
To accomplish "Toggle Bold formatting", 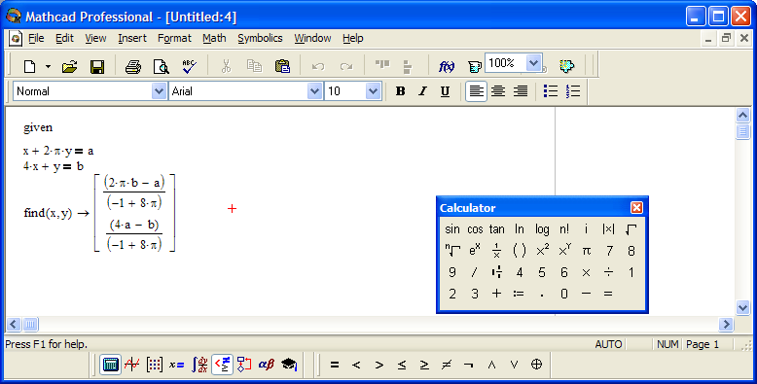I will 400,91.
